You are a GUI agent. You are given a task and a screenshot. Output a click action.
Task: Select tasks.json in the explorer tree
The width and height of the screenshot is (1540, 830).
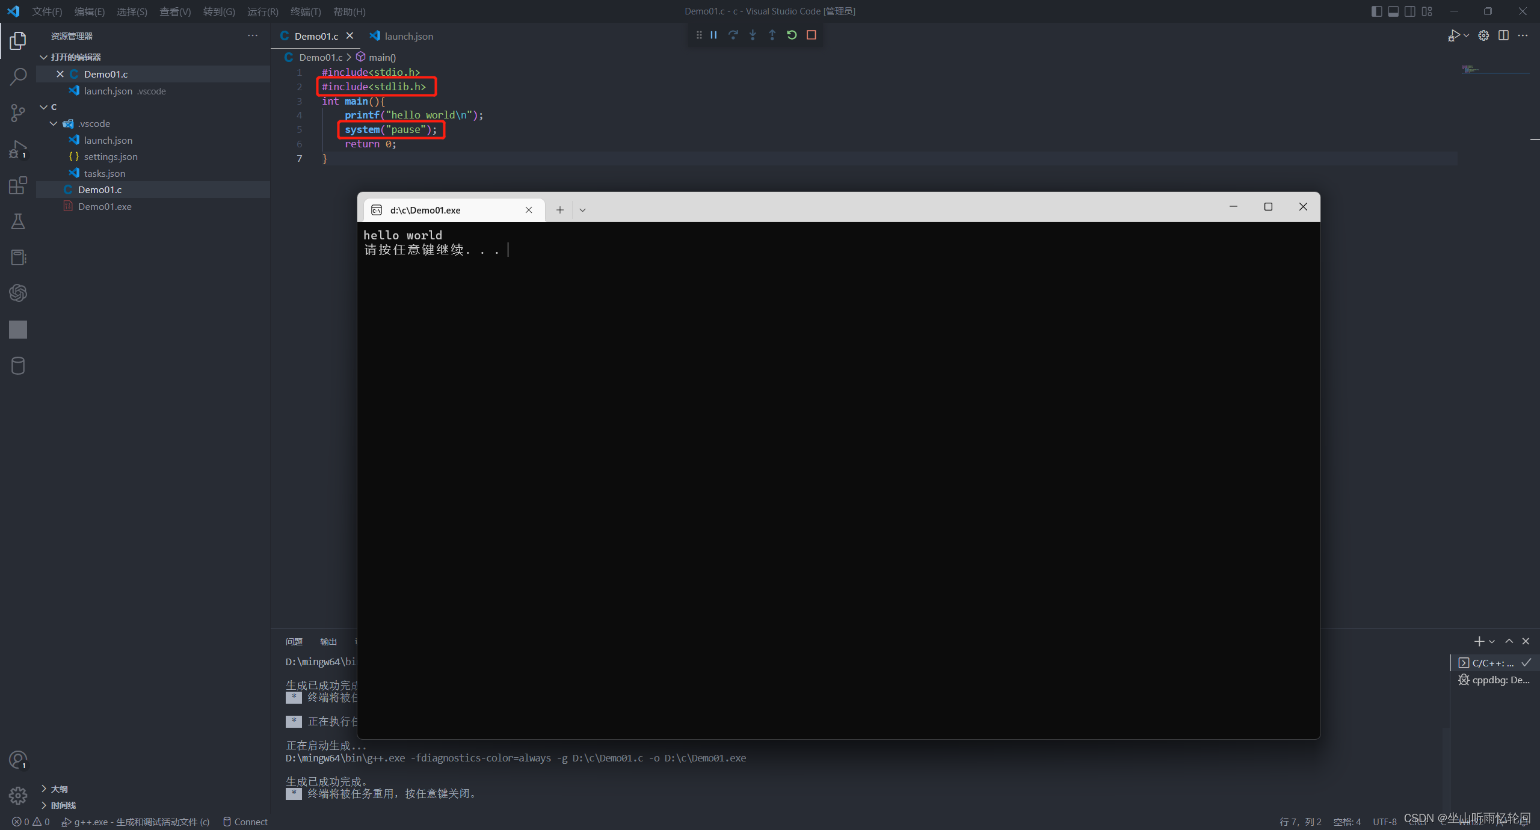[105, 173]
